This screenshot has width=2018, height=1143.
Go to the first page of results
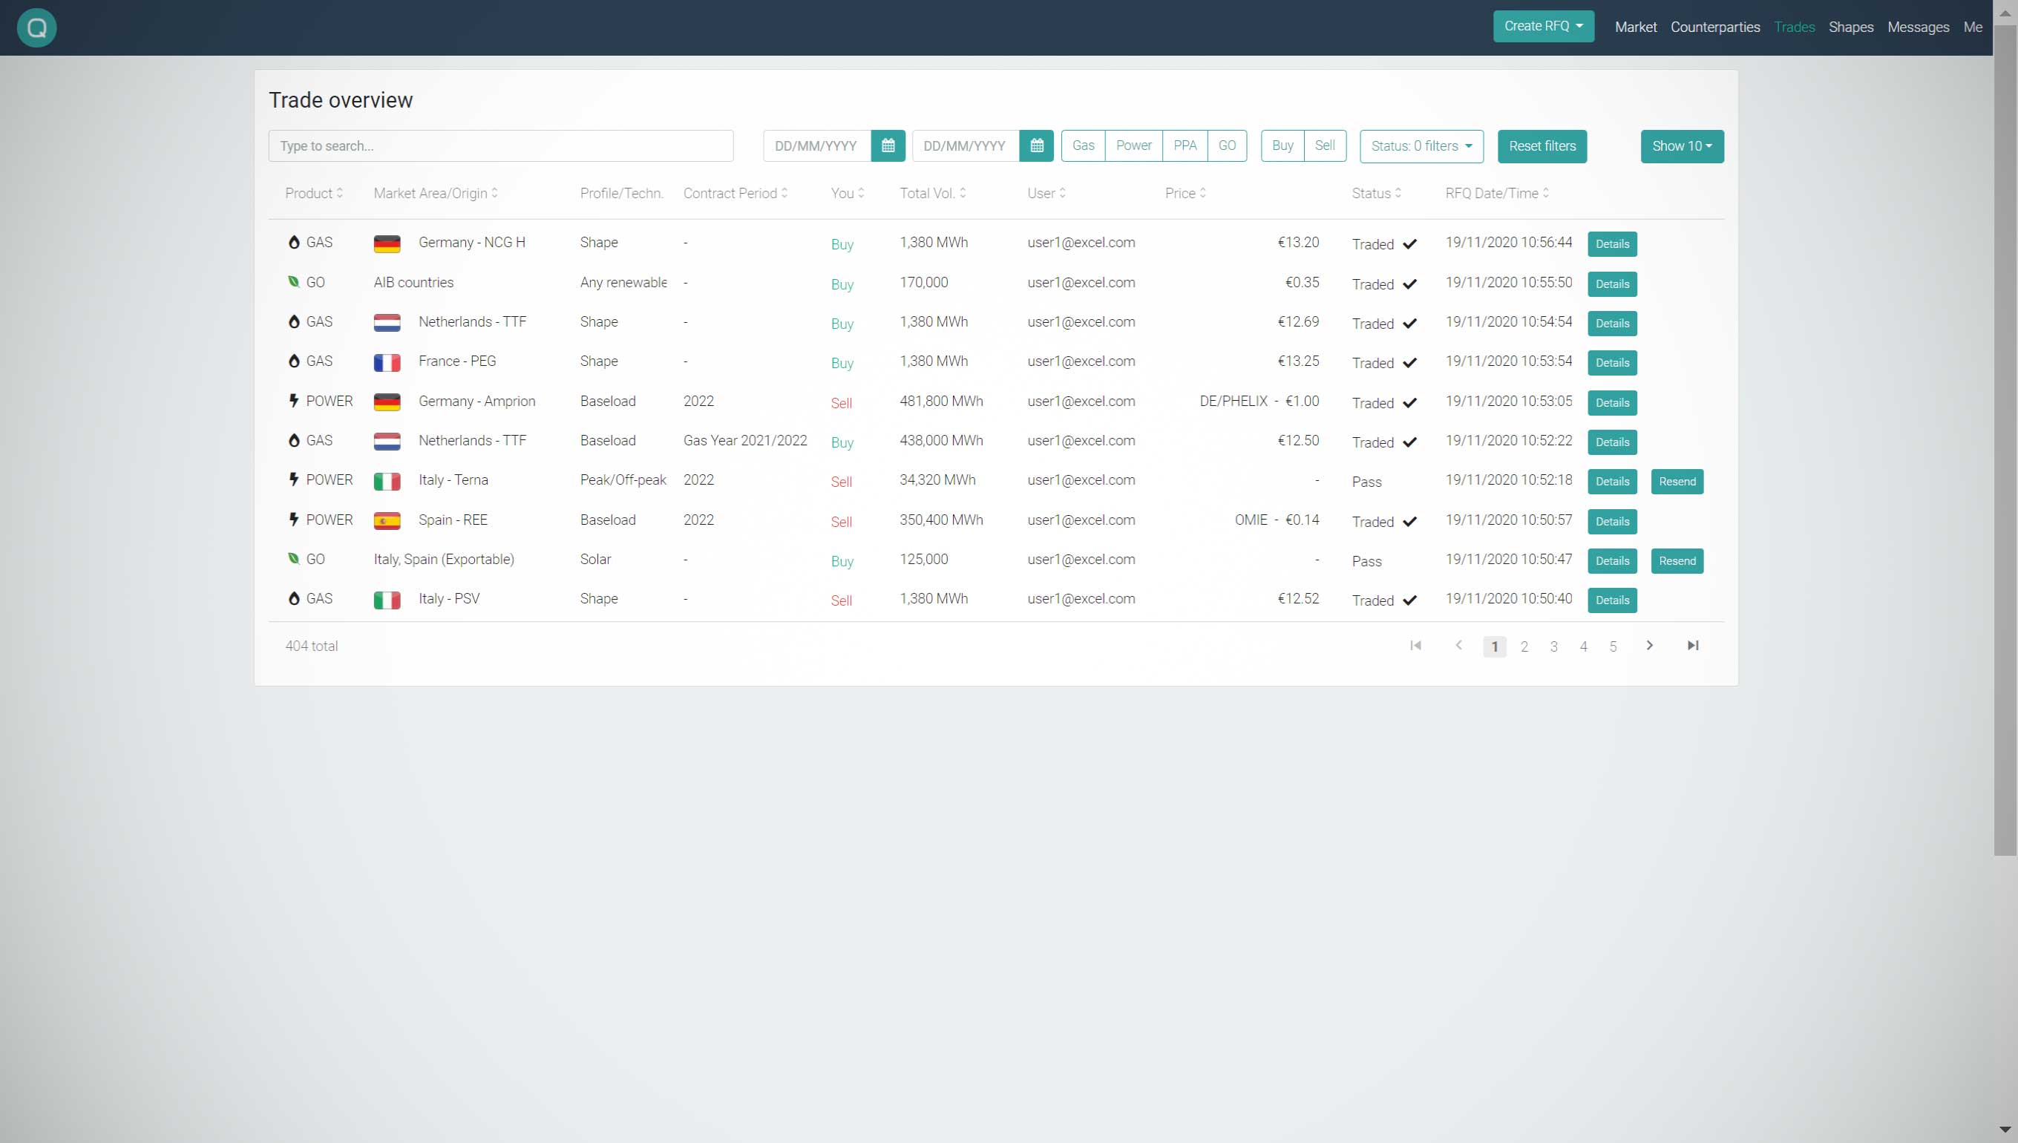[1416, 646]
